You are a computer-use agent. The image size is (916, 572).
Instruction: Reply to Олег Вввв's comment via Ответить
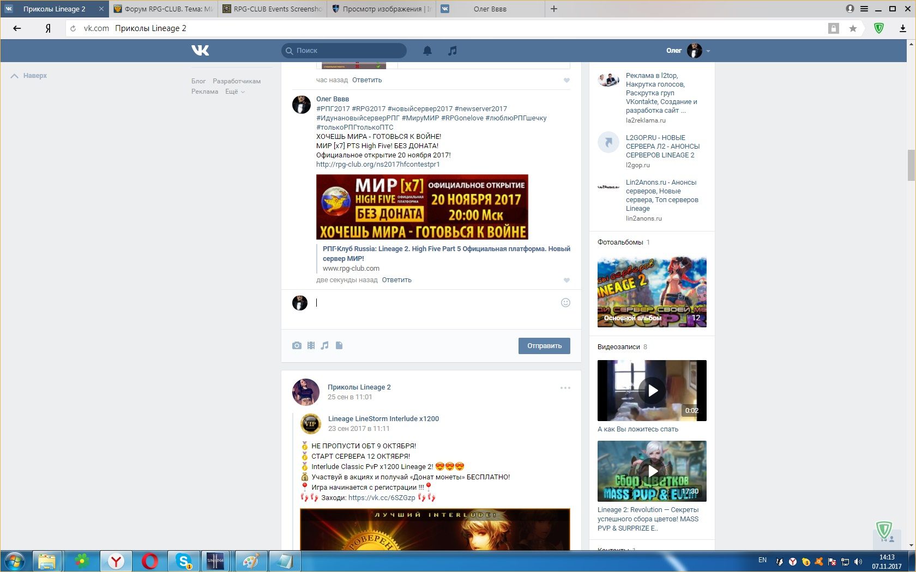[x=396, y=280]
